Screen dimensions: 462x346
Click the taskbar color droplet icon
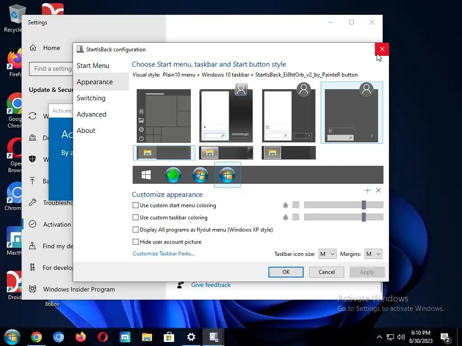point(285,217)
